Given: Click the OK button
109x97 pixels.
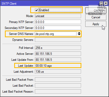Looking at the screenshot, I should (x=96, y=11).
